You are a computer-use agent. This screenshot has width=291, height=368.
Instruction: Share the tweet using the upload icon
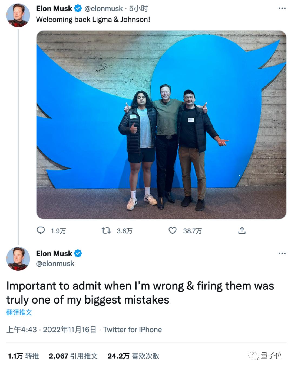click(x=242, y=231)
